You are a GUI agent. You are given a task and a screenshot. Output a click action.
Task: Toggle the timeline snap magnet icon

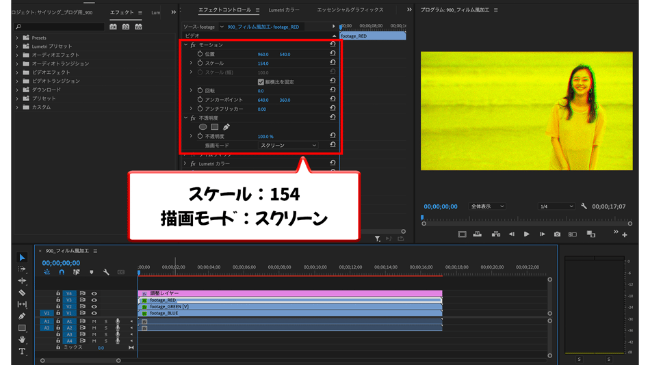coord(62,272)
